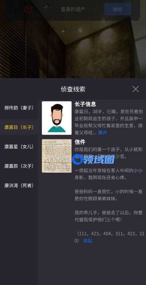Viewport: 146px width, 285px height.
Task: Expand 长子信息 text with 展开
Action: (x=103, y=133)
